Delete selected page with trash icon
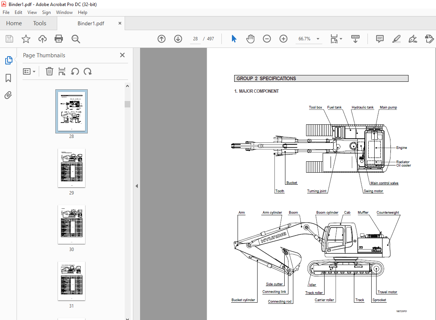The height and width of the screenshot is (320, 436). [x=49, y=72]
